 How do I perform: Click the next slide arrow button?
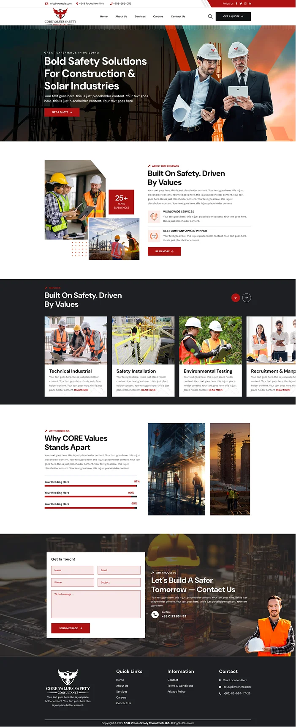click(x=247, y=297)
